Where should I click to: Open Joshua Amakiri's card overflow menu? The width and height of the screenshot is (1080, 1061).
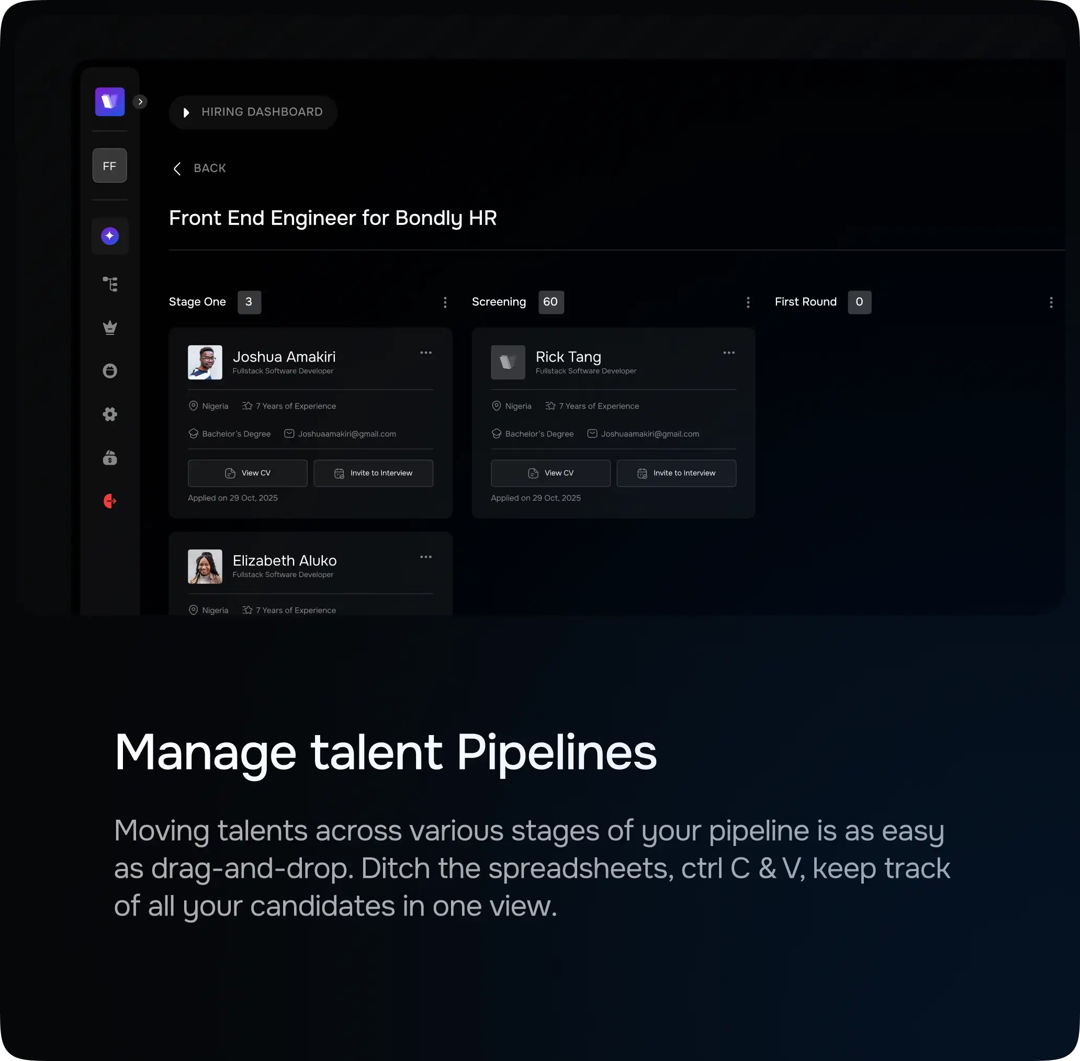426,352
